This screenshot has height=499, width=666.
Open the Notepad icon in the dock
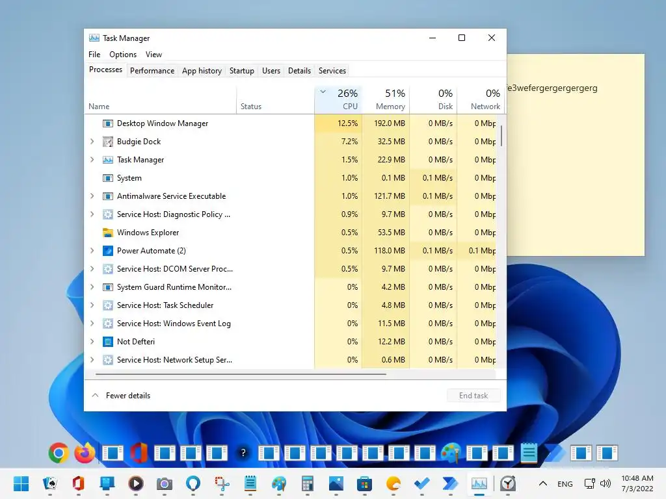[x=529, y=453]
